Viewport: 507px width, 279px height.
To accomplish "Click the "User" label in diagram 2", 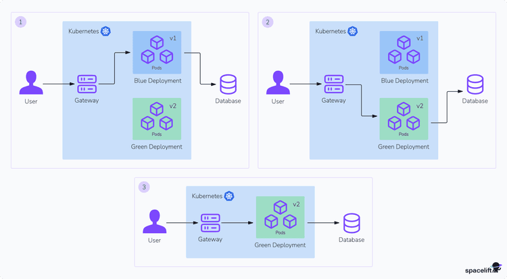I will click(x=278, y=101).
